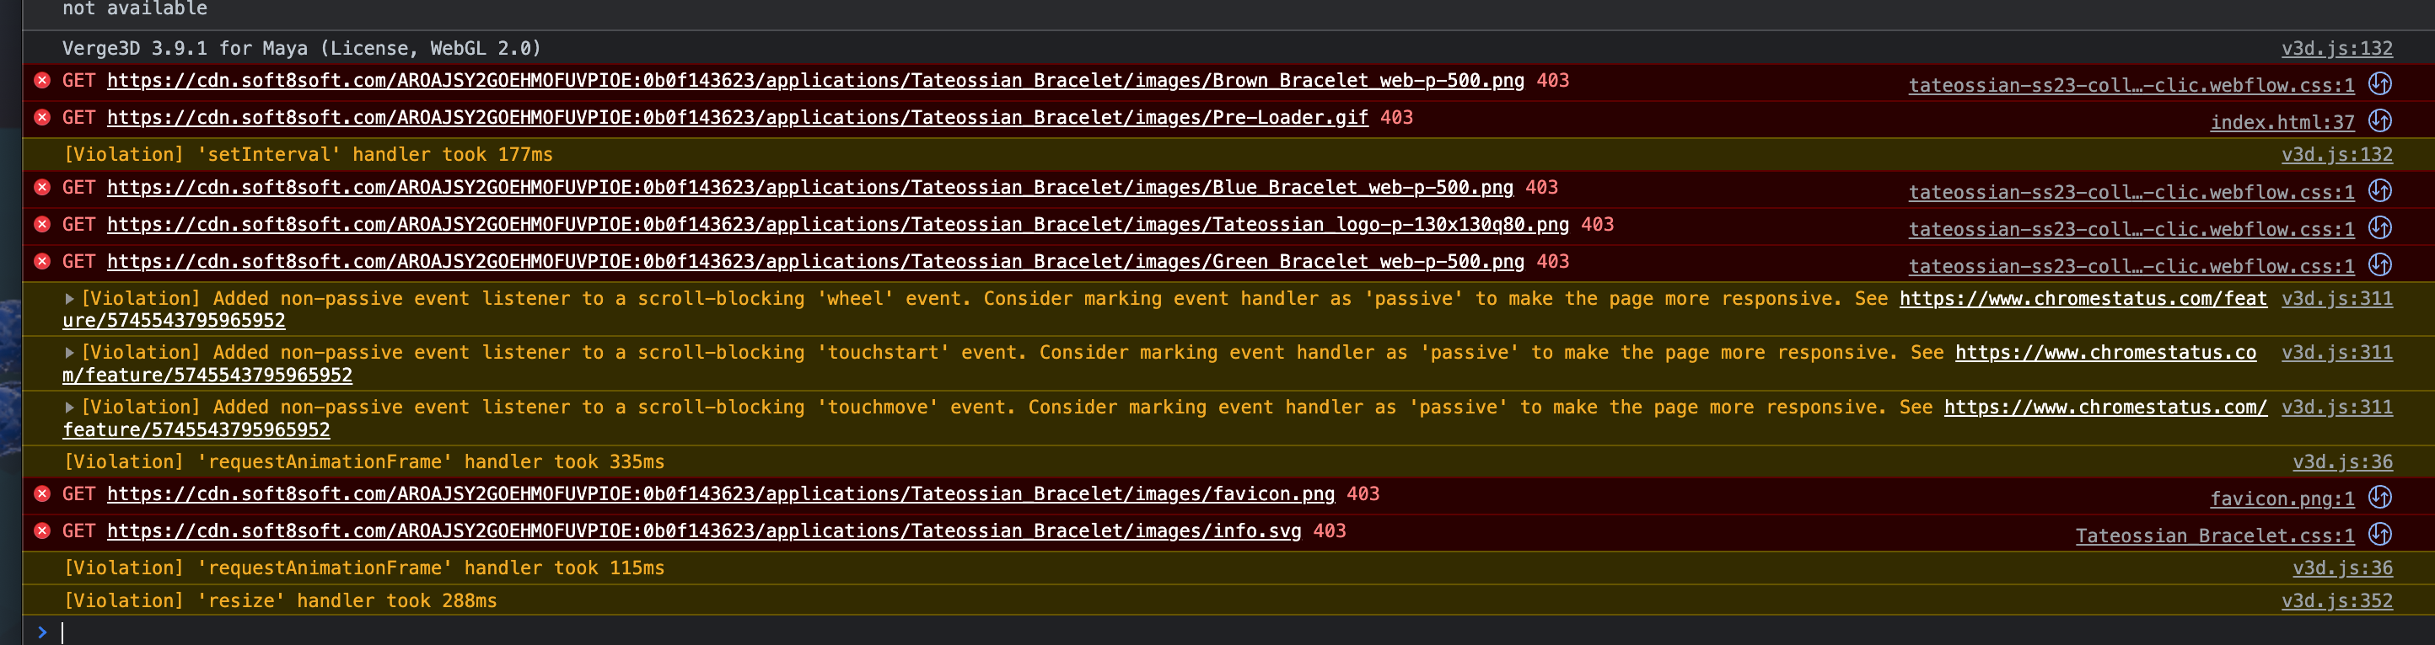This screenshot has width=2435, height=645.
Task: Expand the 'touchmove' event violation message
Action: 69,407
